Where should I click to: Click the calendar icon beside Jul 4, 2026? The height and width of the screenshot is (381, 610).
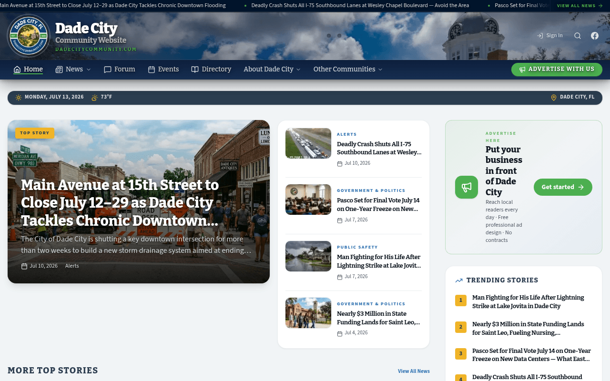click(340, 333)
